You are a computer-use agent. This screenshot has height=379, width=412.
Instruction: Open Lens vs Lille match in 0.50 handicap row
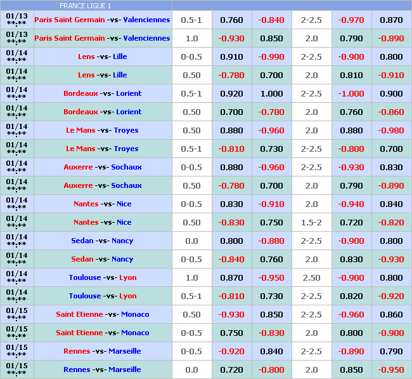click(x=102, y=75)
